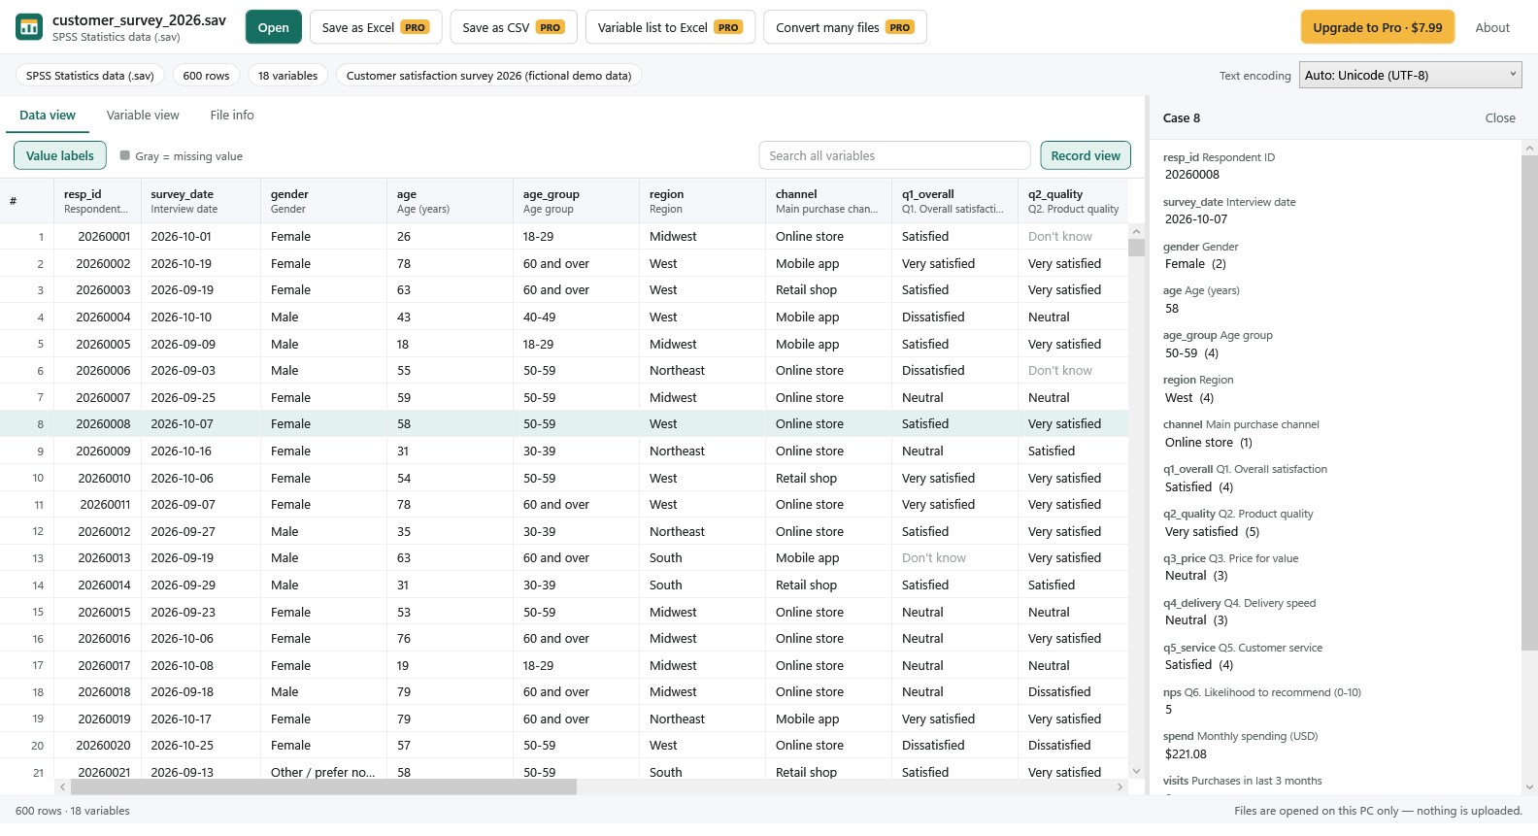Viewport: 1538px width, 836px height.
Task: Click the q2_quality column header
Action: click(x=1073, y=201)
